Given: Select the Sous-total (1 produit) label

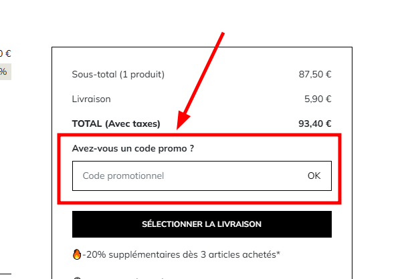Looking at the screenshot, I should (x=118, y=74).
